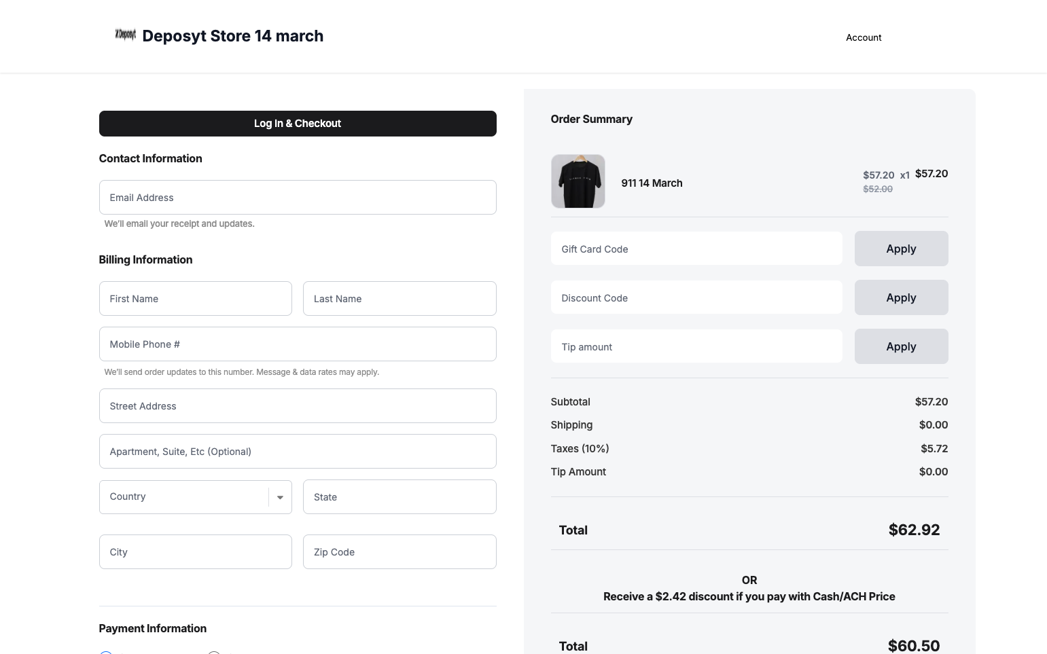Click the Taxes (10%) amount $5.72

point(934,449)
